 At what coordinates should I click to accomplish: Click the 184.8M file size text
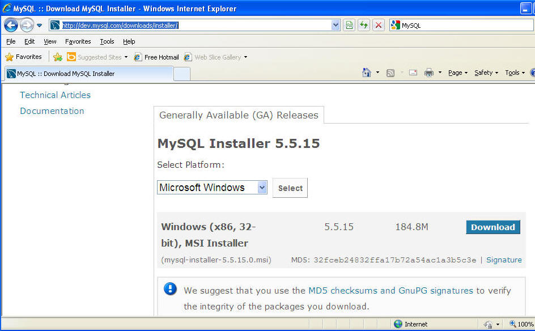(x=411, y=227)
